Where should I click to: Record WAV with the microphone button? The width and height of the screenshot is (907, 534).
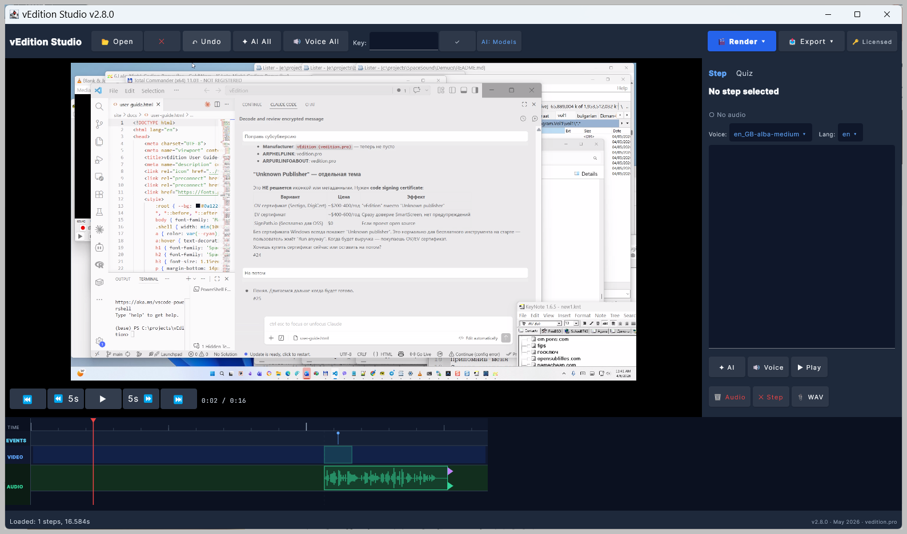tap(810, 397)
